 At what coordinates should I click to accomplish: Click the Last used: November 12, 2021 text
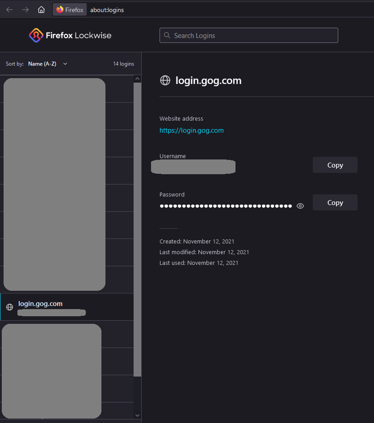199,263
